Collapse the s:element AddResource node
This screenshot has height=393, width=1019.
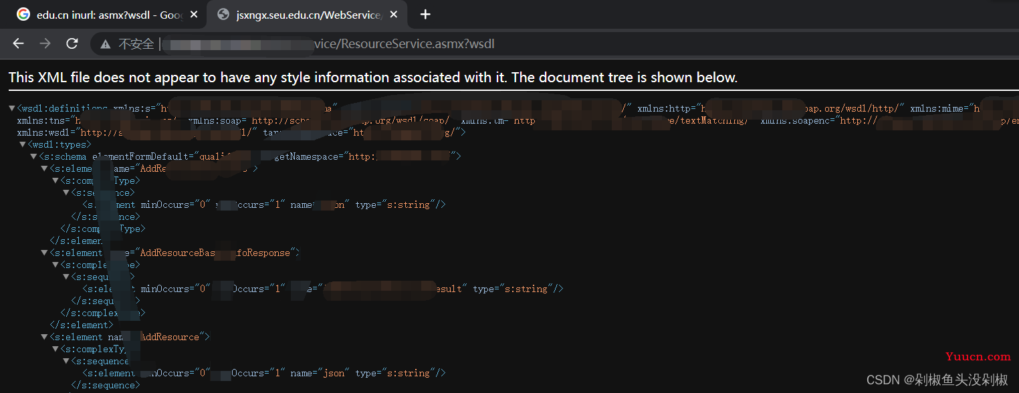44,337
